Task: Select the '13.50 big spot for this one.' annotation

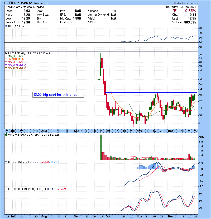Action: 58,95
